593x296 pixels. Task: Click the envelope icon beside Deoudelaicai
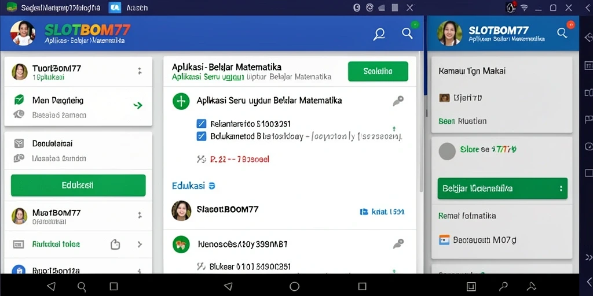19,143
